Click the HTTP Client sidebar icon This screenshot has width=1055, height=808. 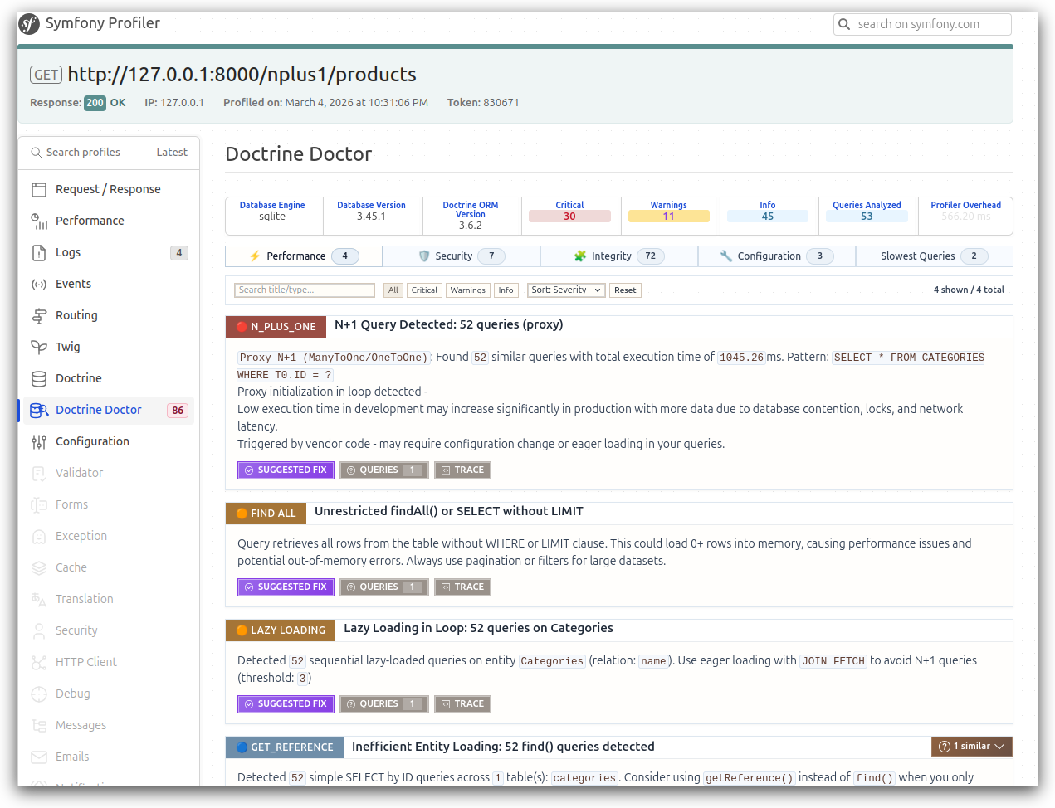39,662
